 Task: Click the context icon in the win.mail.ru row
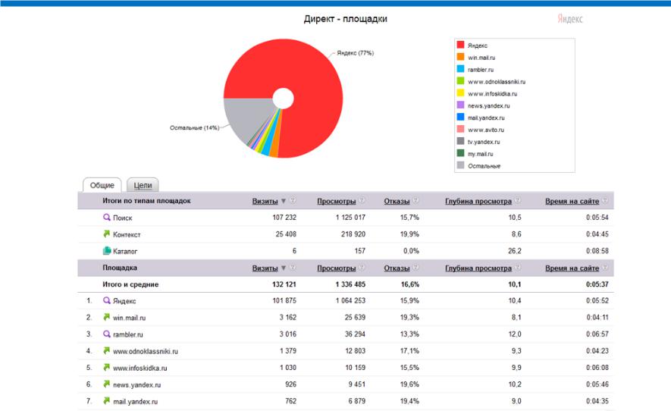coord(107,317)
